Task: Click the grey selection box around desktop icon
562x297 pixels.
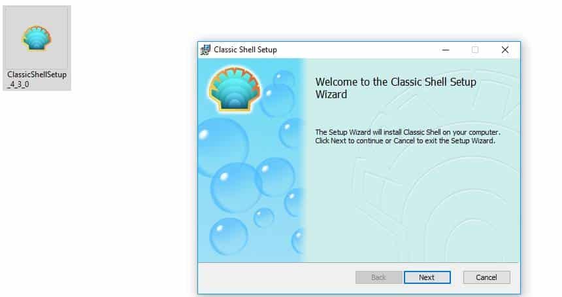Action: point(37,48)
